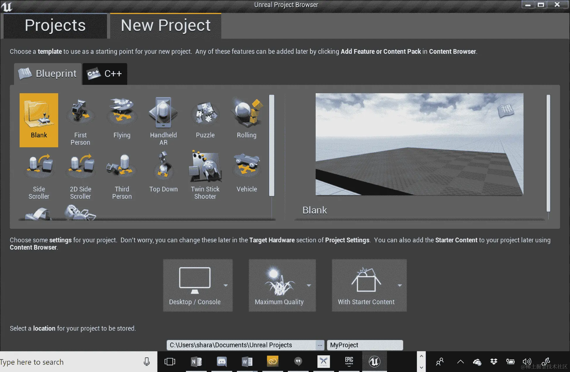This screenshot has height=372, width=570.
Task: Open Discord from the taskbar
Action: coord(222,362)
